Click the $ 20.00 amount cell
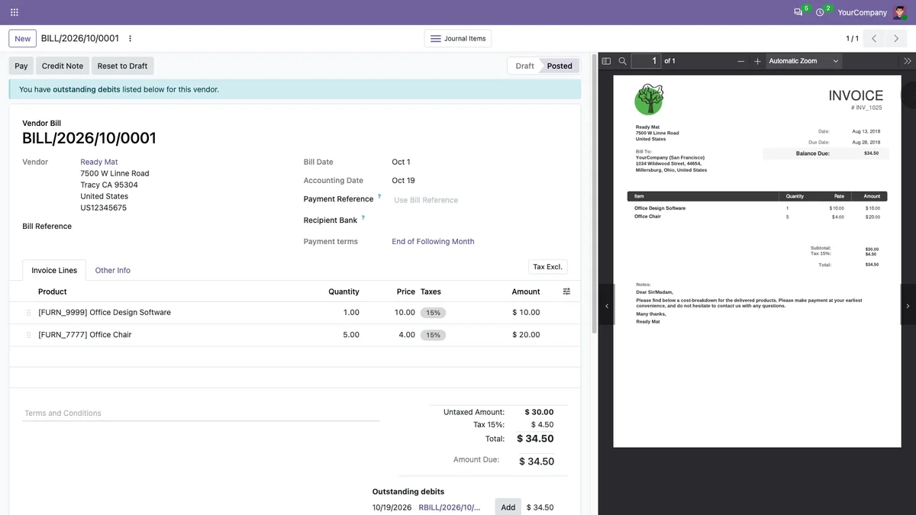This screenshot has width=916, height=515. click(526, 335)
